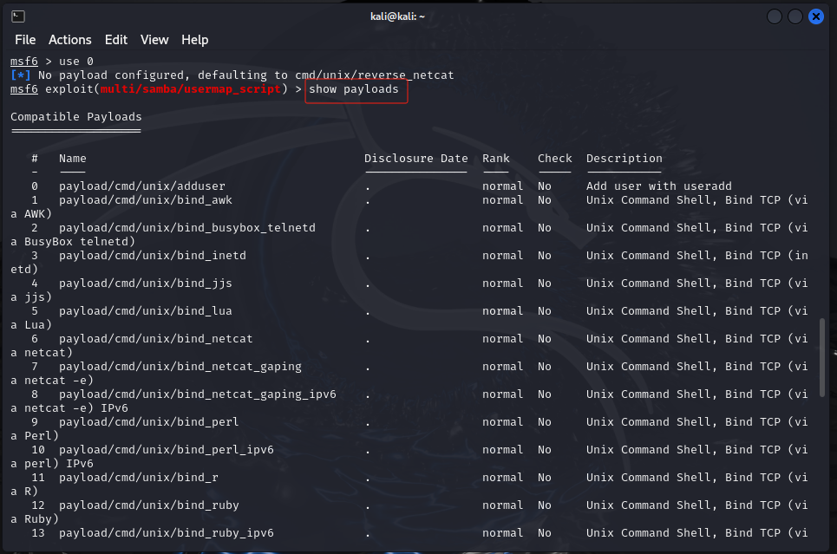837x554 pixels.
Task: Click 'cmd/unix/reverse_netcat' default payload text
Action: 375,75
